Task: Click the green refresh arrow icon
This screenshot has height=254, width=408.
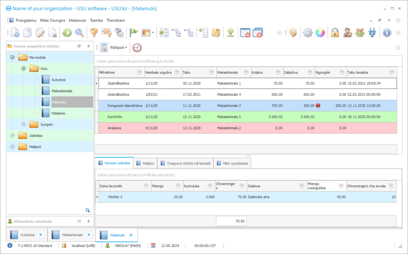Action: (x=67, y=33)
